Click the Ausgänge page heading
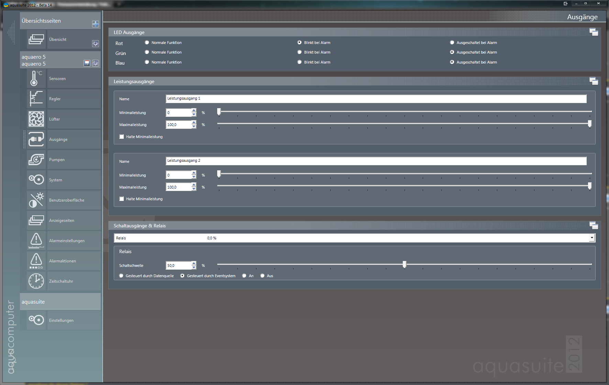The width and height of the screenshot is (609, 385). (x=582, y=17)
